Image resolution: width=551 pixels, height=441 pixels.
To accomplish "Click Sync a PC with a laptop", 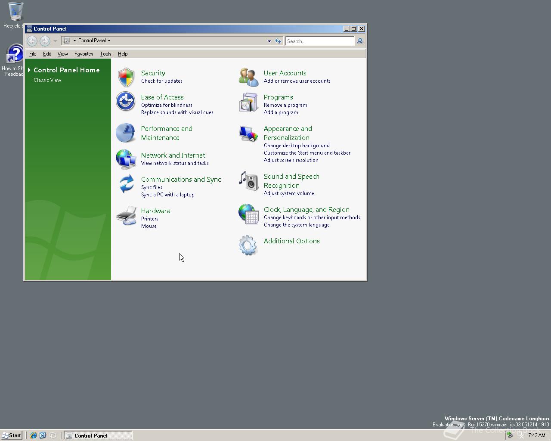I will (168, 195).
